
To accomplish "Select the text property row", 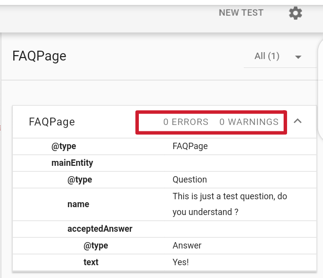I will point(164,262).
